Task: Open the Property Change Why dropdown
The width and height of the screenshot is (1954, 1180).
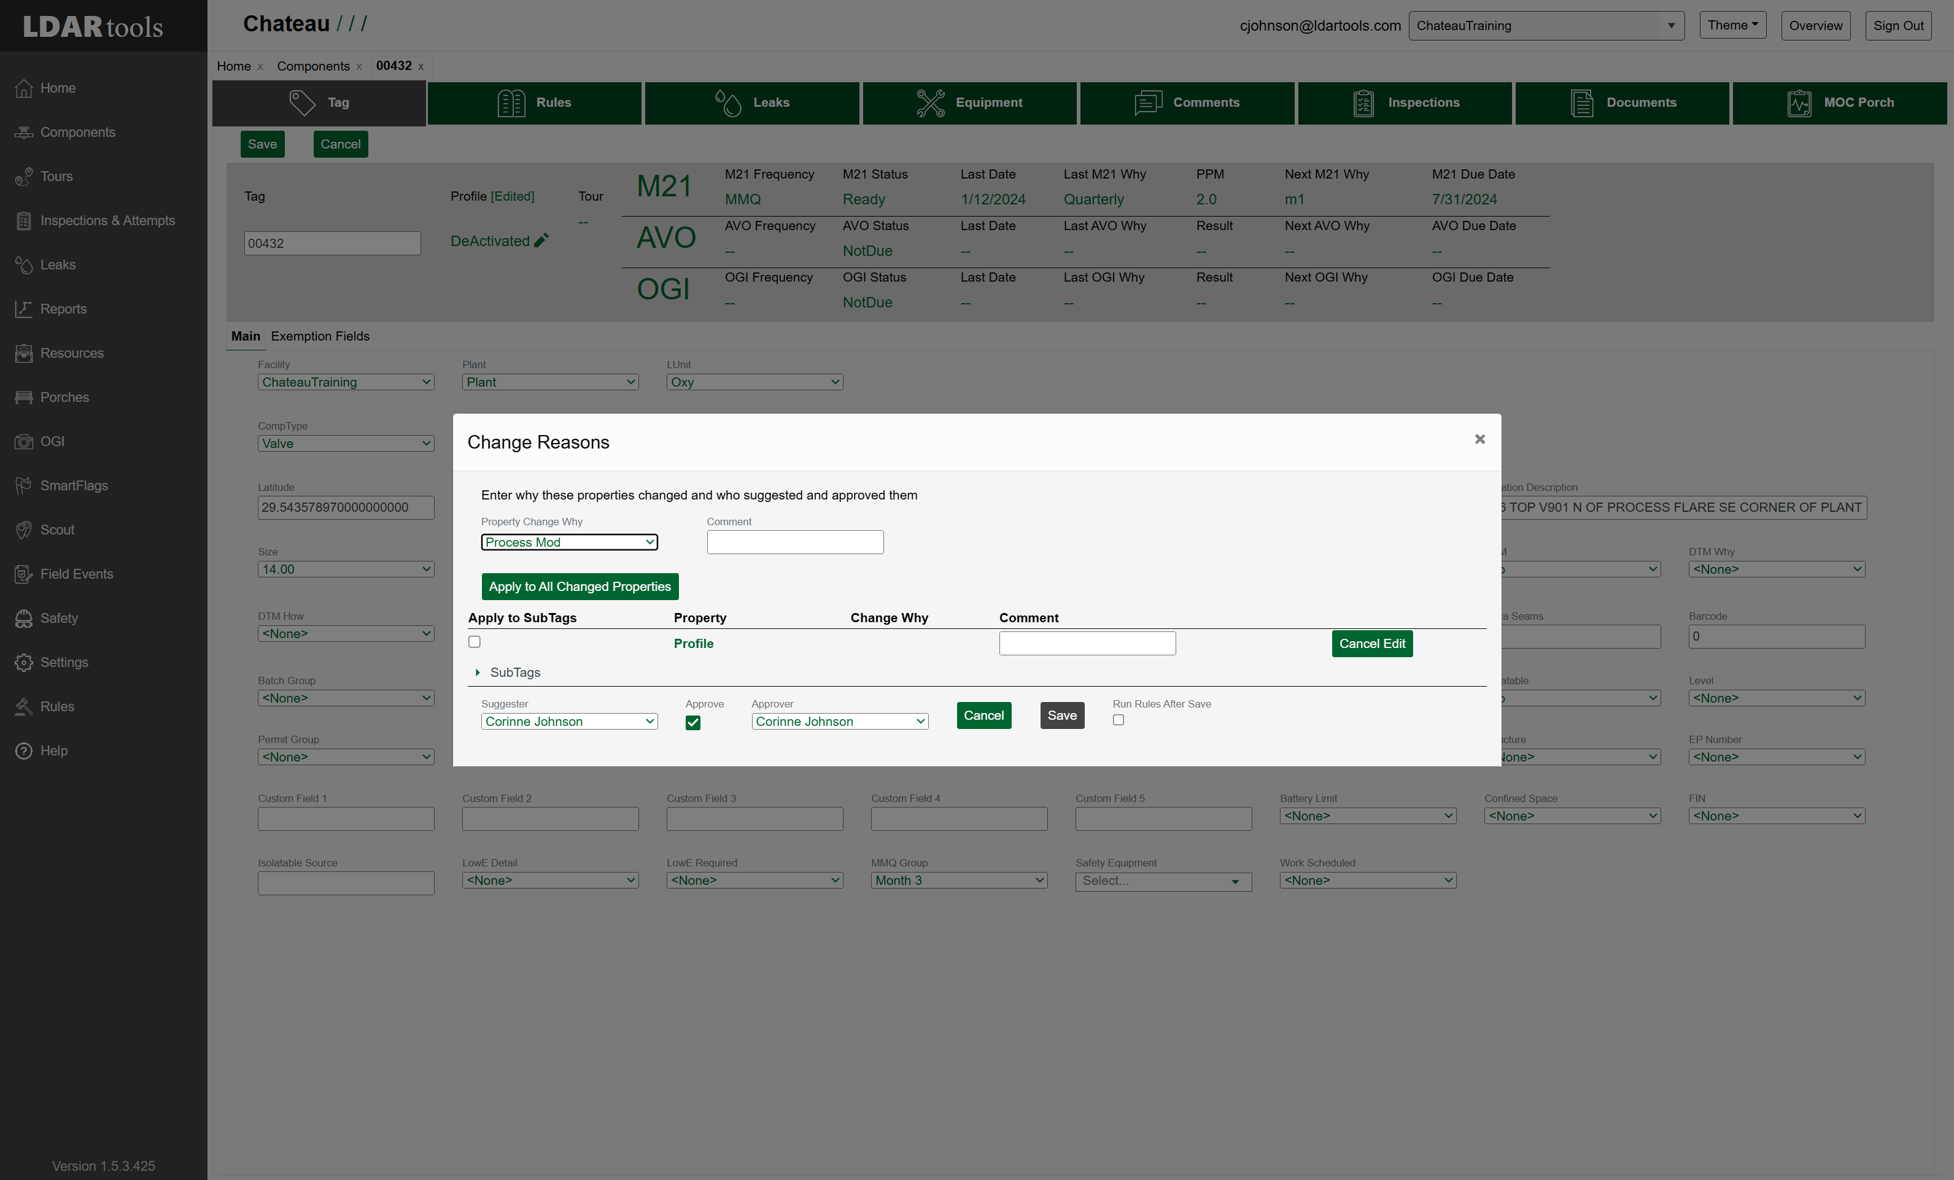Action: tap(570, 542)
